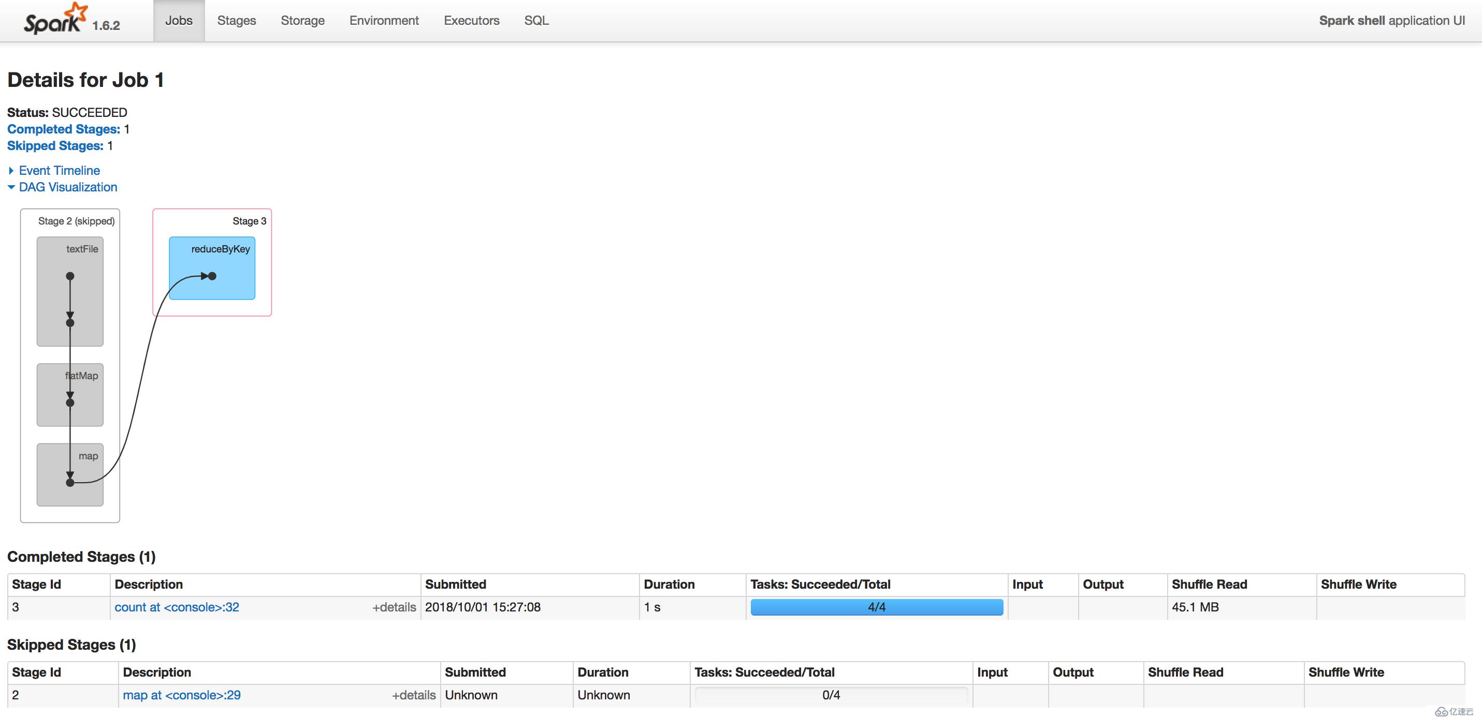
Task: Switch to the SQL tab
Action: point(536,21)
